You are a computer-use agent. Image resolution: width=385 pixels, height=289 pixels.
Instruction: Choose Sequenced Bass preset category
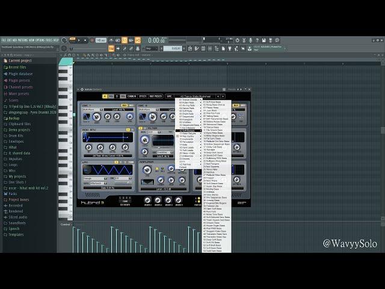click(188, 125)
